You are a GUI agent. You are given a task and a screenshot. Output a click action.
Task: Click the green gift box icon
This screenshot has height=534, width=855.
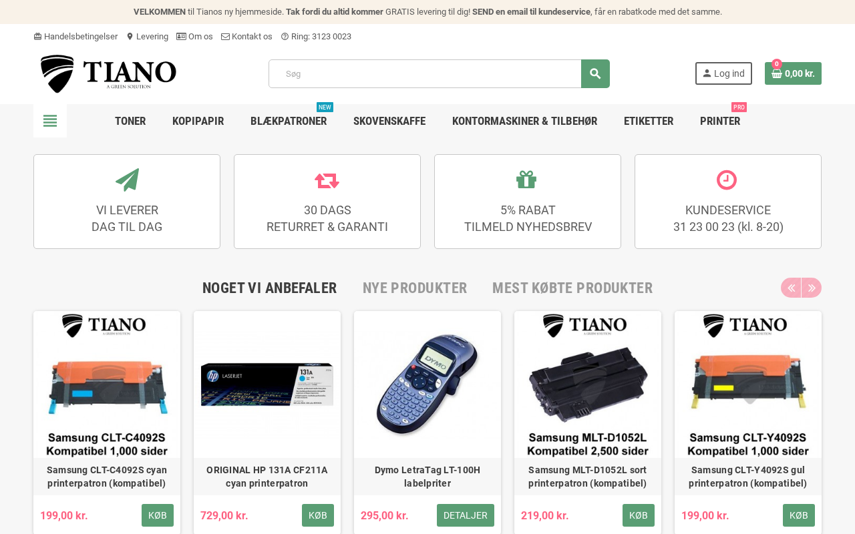click(526, 180)
